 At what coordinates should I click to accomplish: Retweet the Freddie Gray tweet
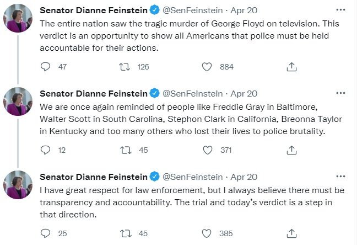click(x=125, y=150)
